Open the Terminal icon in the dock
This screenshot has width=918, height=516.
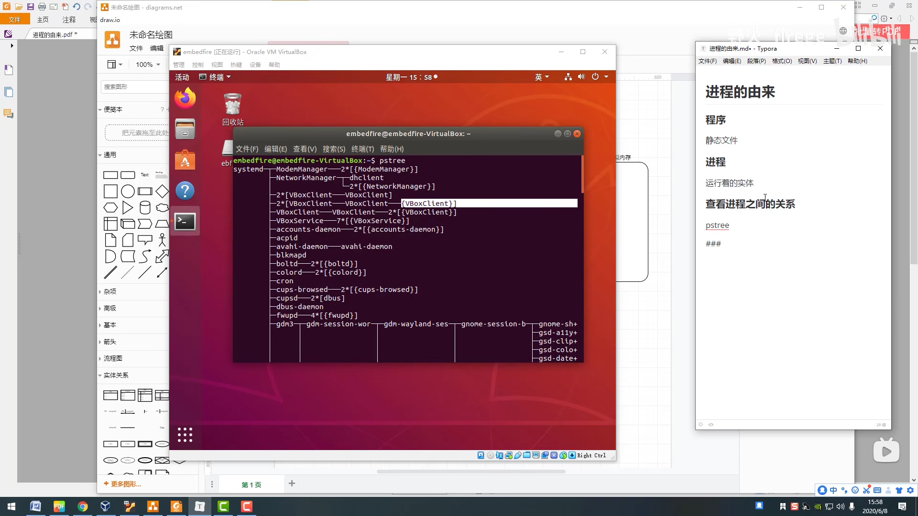click(185, 222)
